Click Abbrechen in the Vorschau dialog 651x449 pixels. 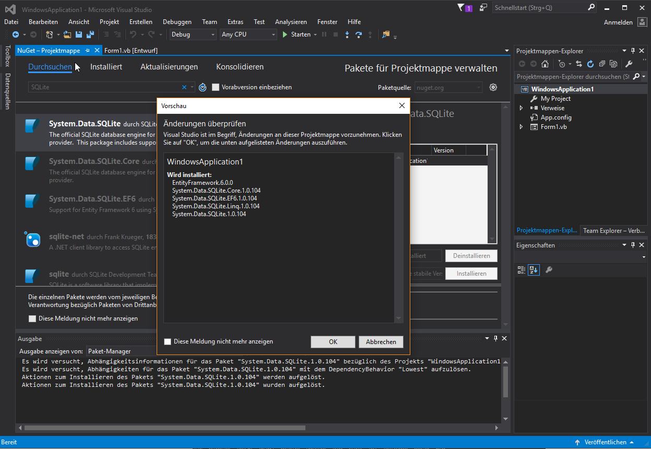381,342
